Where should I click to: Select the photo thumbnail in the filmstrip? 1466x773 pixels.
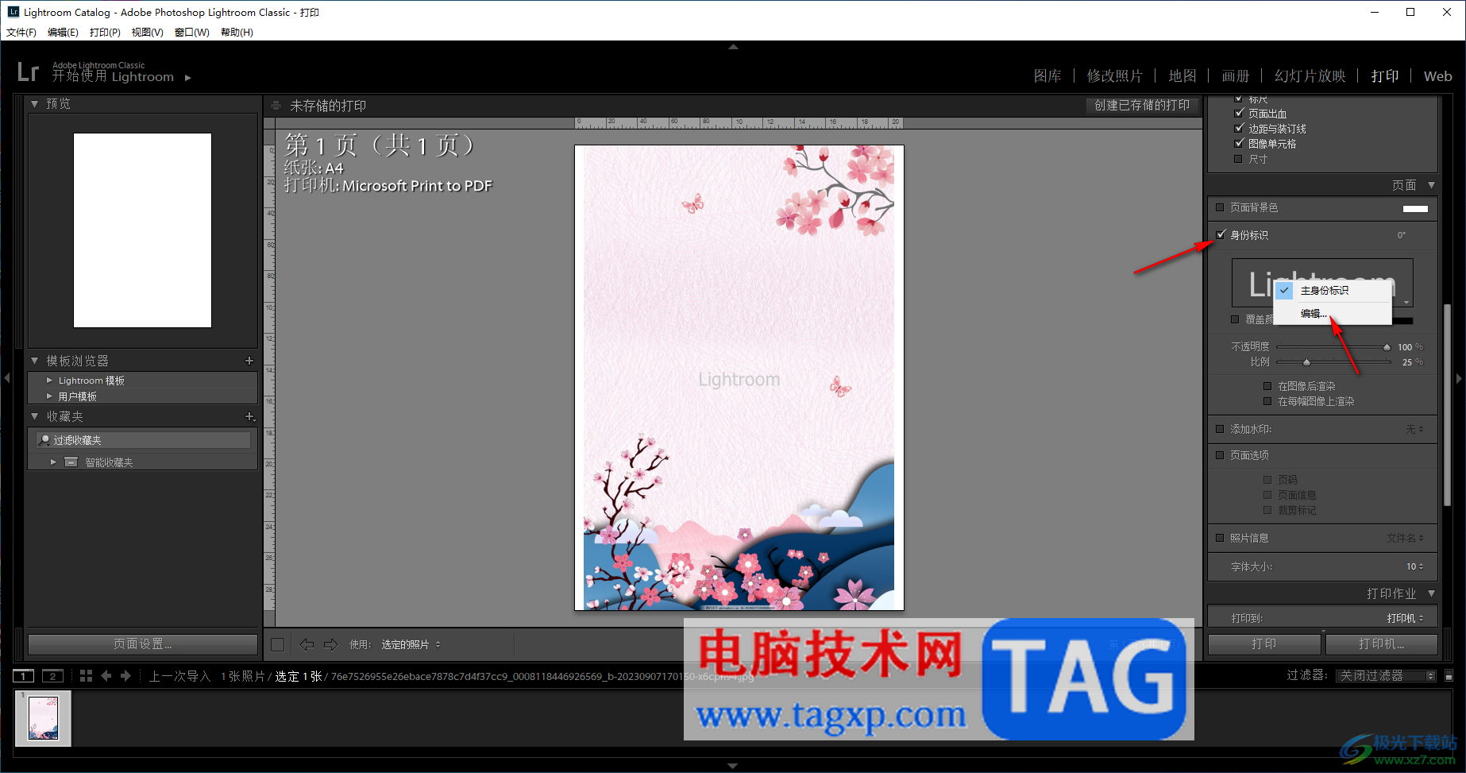[44, 718]
